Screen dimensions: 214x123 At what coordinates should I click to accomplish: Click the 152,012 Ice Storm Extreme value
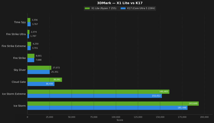pyautogui.click(x=156, y=96)
